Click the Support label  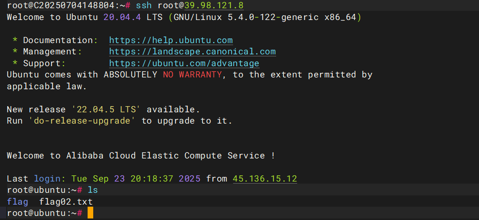coord(44,64)
